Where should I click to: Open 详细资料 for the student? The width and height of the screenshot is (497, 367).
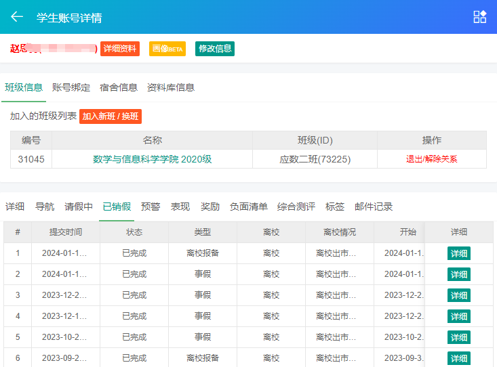click(120, 49)
